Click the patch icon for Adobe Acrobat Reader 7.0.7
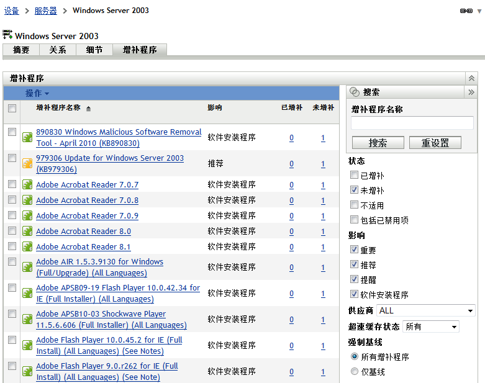The width and height of the screenshot is (485, 383). coord(27,184)
